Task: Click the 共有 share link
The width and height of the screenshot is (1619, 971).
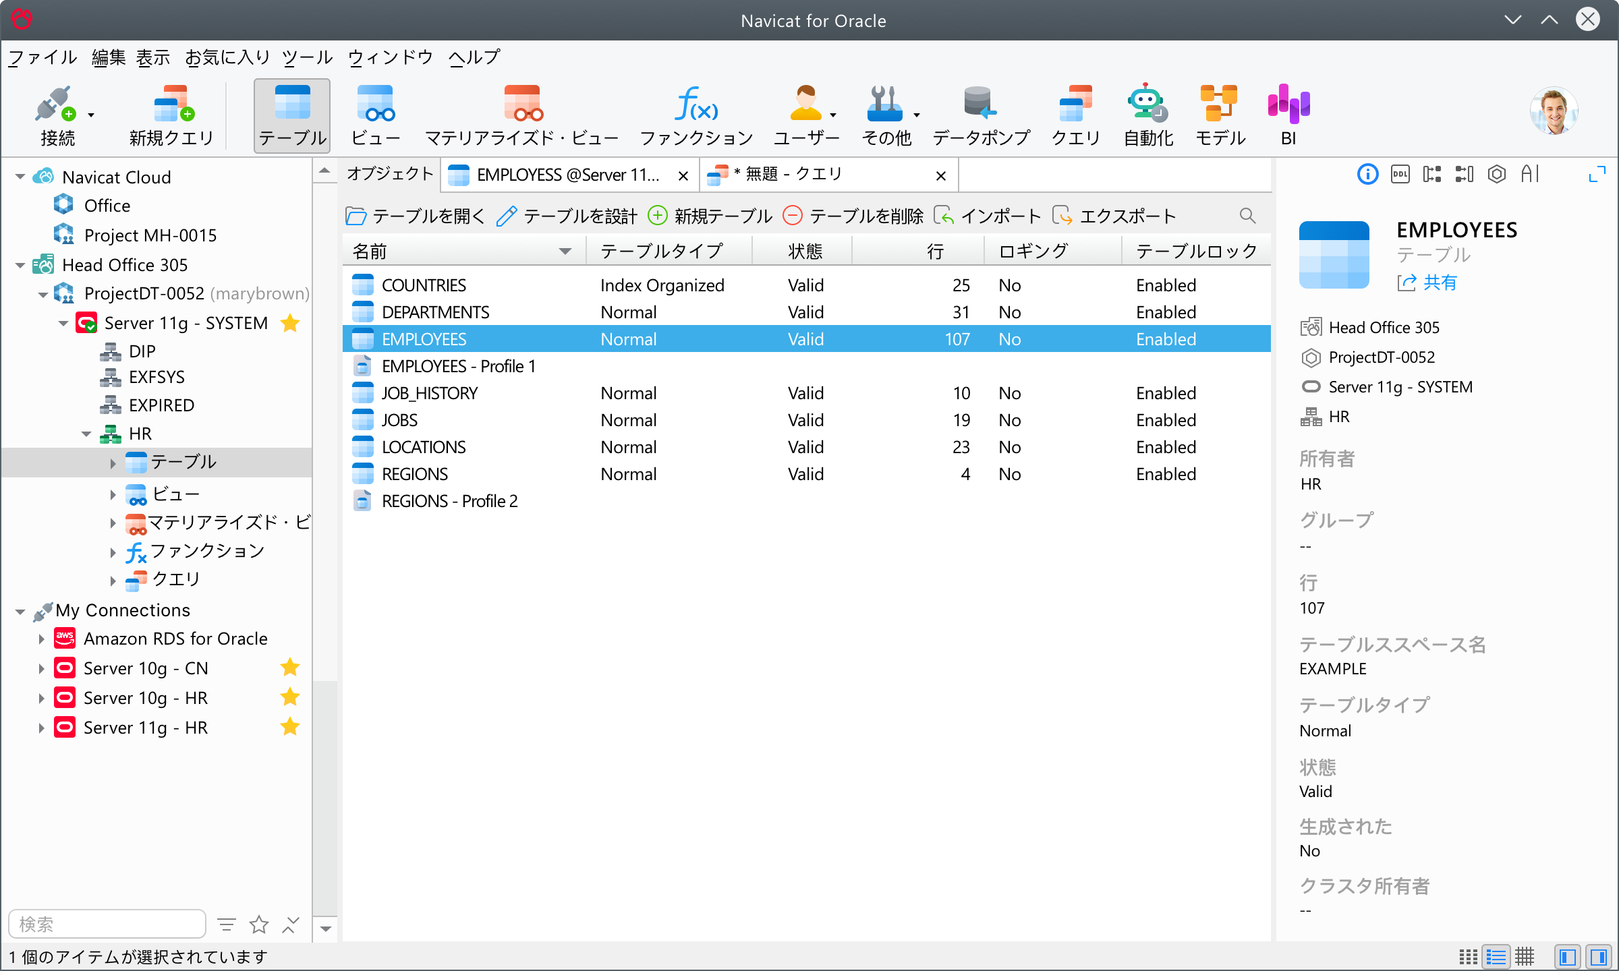Action: [1427, 283]
